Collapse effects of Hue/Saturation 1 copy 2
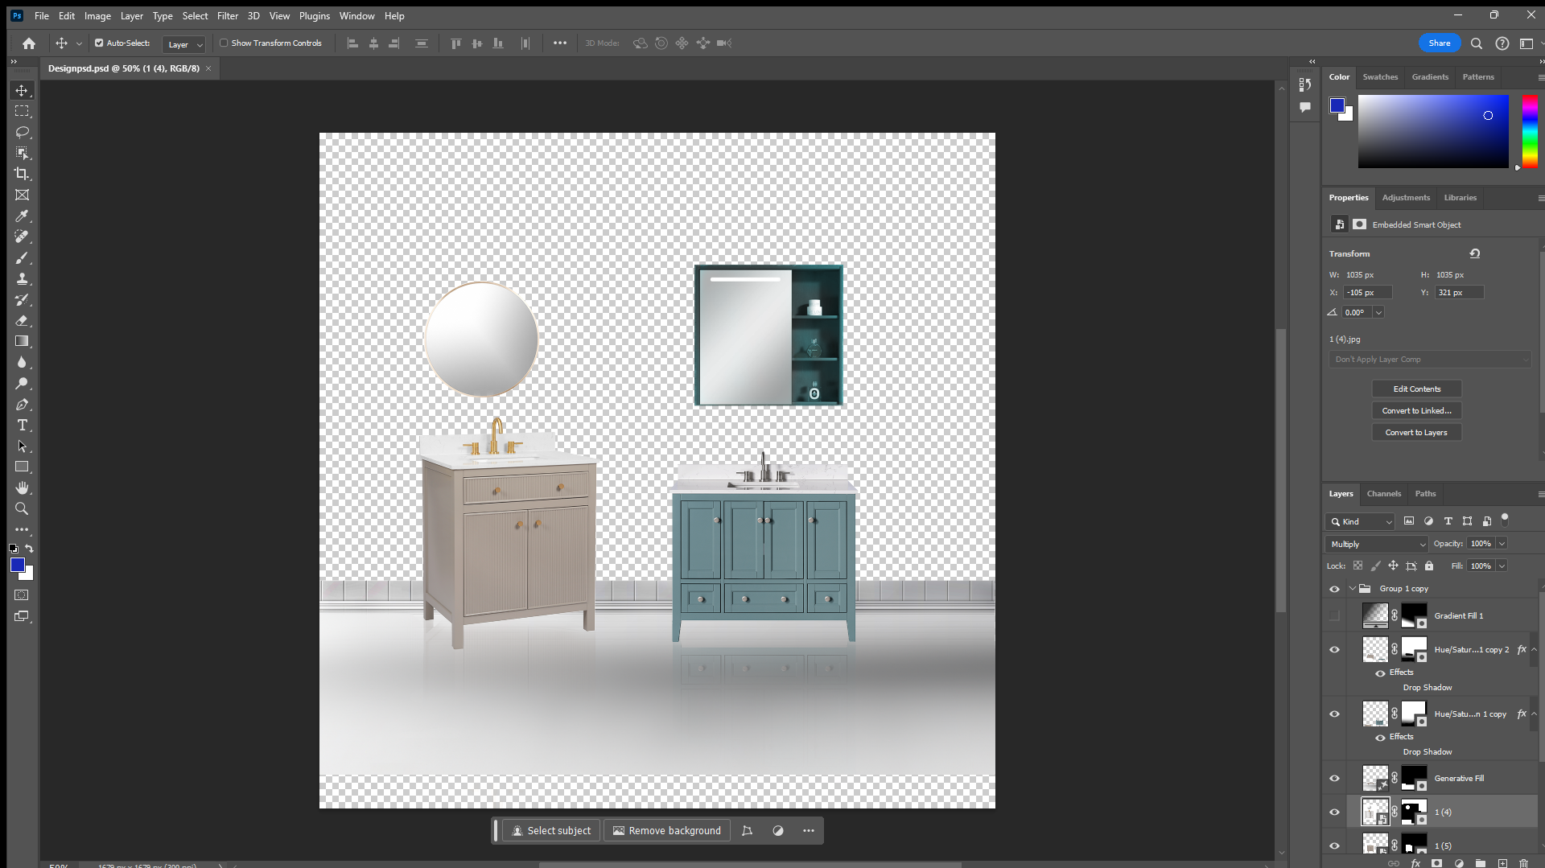The height and width of the screenshot is (868, 1545). (1534, 649)
